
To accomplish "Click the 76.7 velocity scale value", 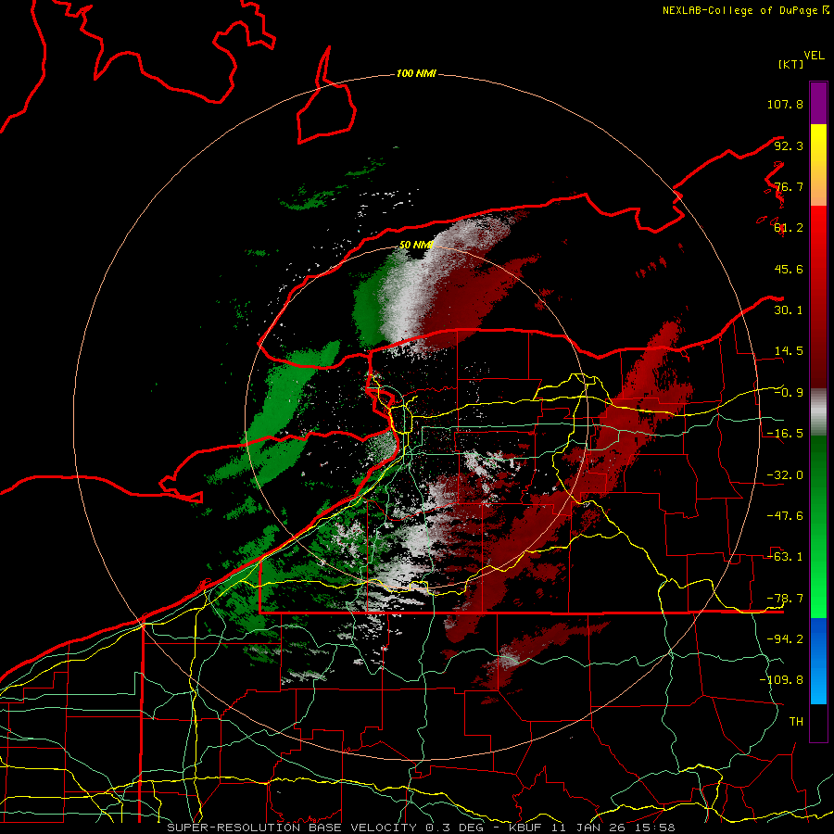I will click(x=789, y=186).
